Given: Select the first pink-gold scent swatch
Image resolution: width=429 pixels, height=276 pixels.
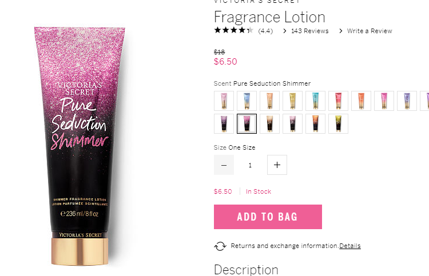Looking at the screenshot, I should pos(224,101).
